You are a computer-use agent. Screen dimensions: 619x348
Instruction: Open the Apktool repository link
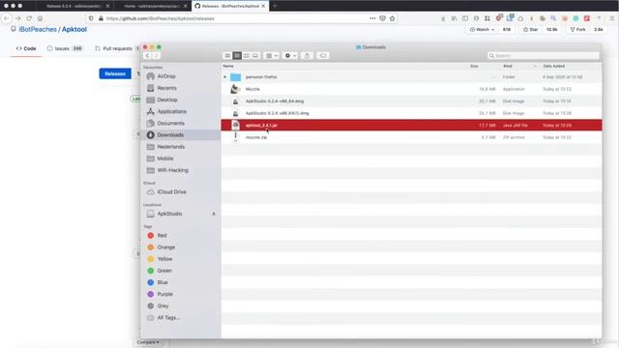coord(74,29)
